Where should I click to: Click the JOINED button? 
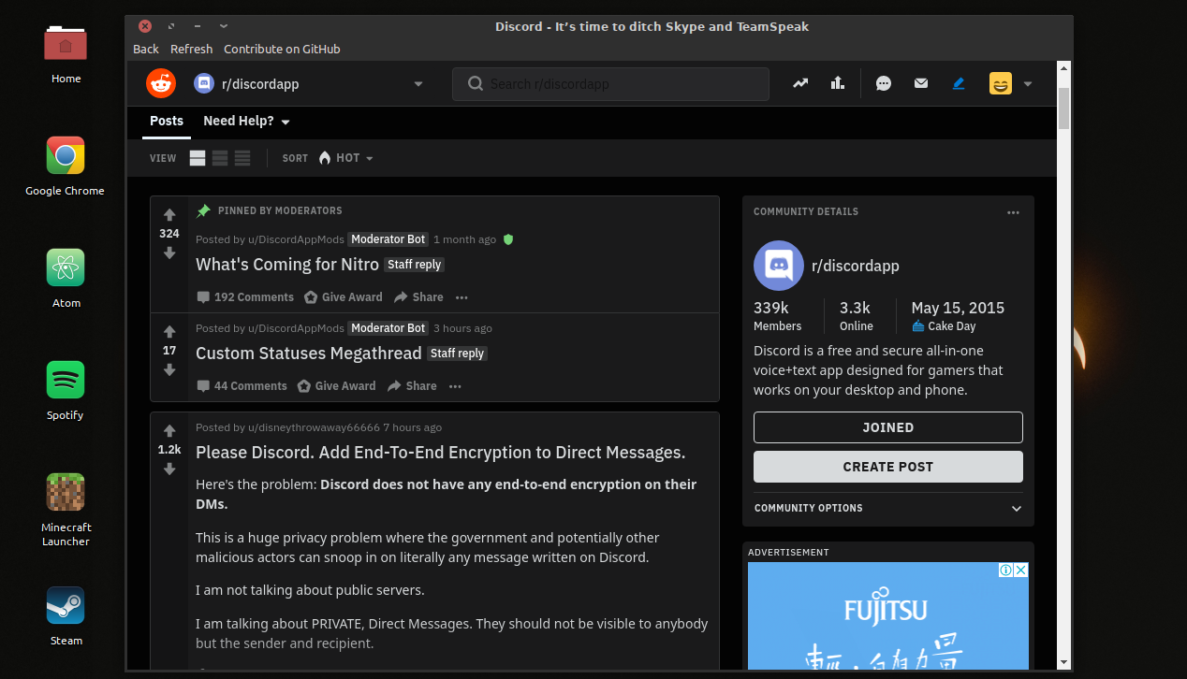tap(888, 427)
